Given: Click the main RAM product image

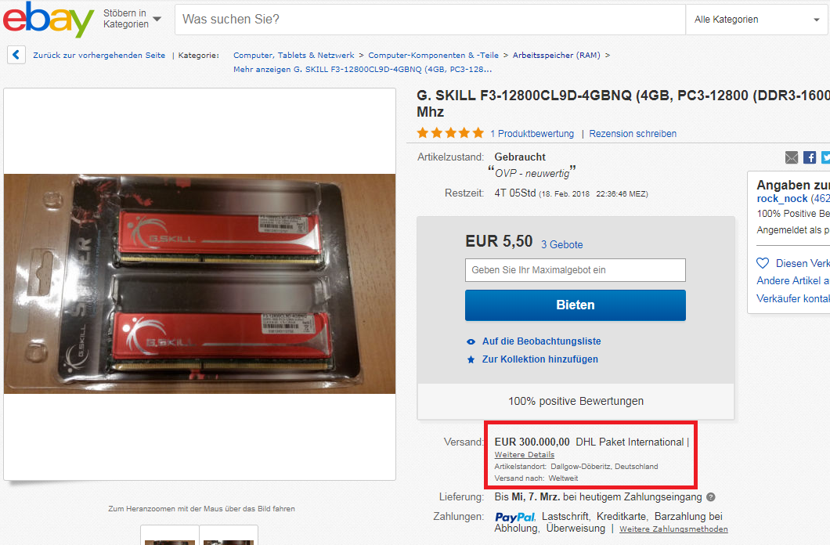Looking at the screenshot, I should (200, 283).
